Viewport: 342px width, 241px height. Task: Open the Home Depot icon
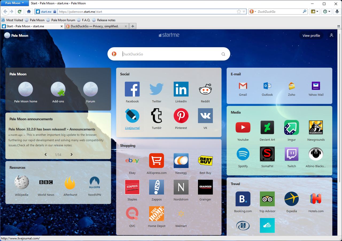157,214
